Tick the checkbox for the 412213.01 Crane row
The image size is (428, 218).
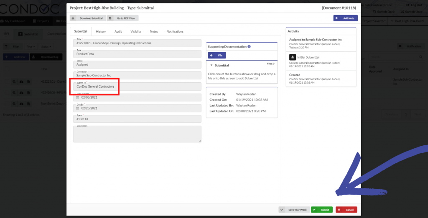point(7,81)
